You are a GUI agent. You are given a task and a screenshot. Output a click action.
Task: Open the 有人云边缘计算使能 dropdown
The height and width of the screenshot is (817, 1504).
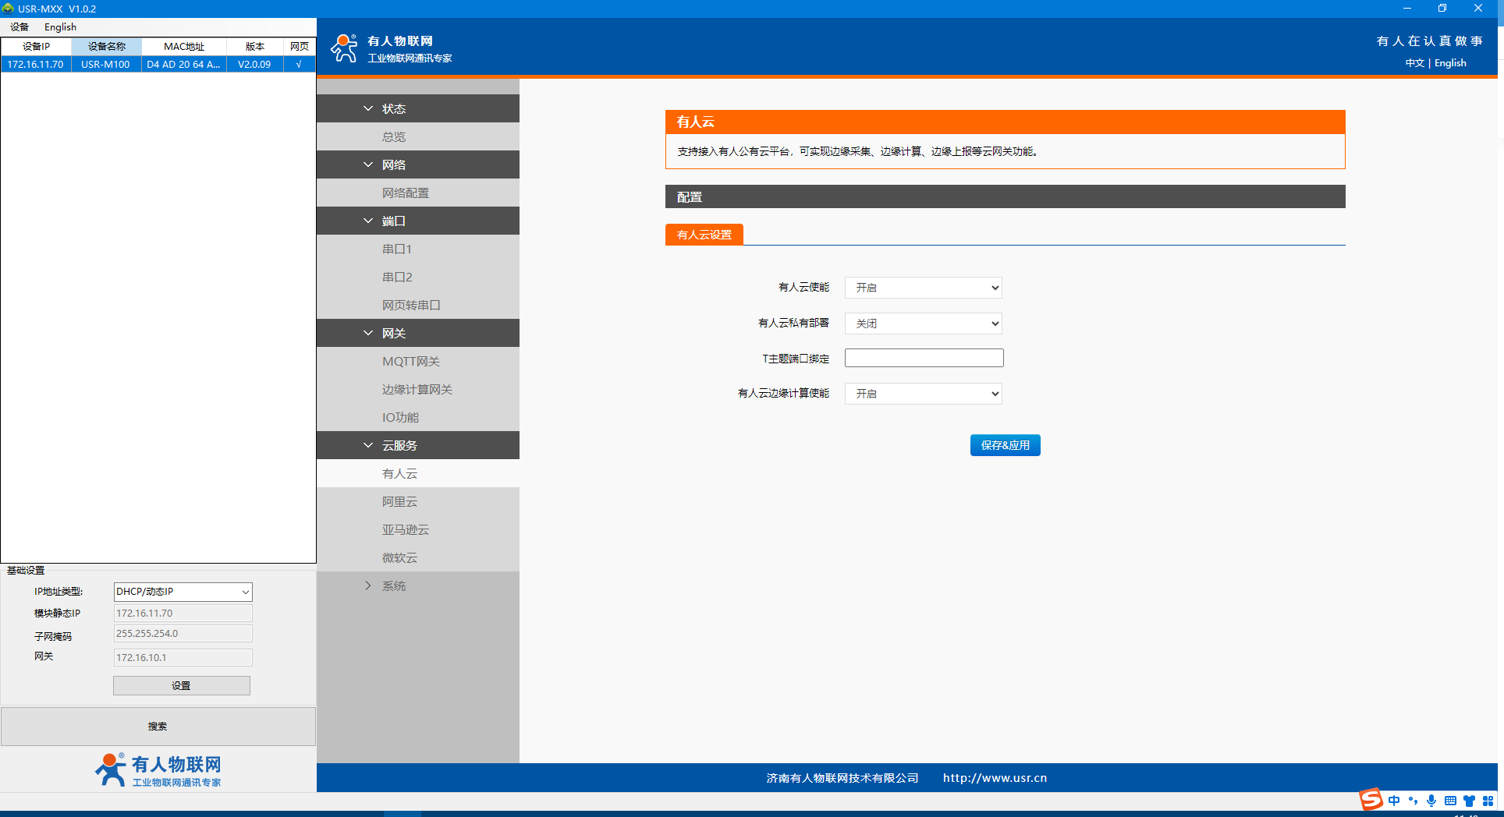[x=923, y=394]
